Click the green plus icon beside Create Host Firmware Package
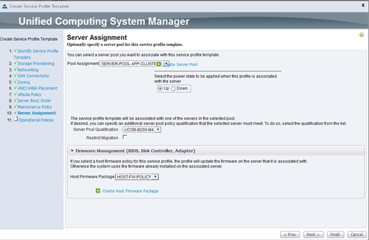 [98, 191]
